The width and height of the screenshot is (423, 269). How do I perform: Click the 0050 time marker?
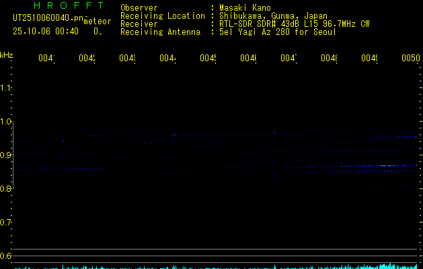411,58
